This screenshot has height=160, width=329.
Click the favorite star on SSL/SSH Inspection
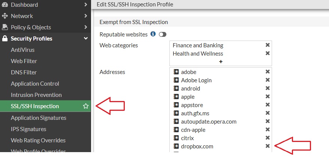tap(85, 106)
